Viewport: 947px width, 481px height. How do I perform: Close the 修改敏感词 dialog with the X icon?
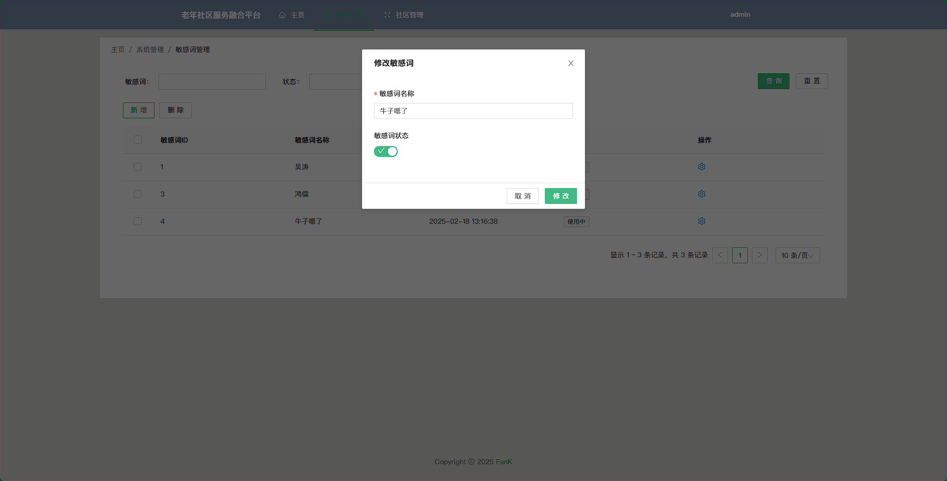571,63
